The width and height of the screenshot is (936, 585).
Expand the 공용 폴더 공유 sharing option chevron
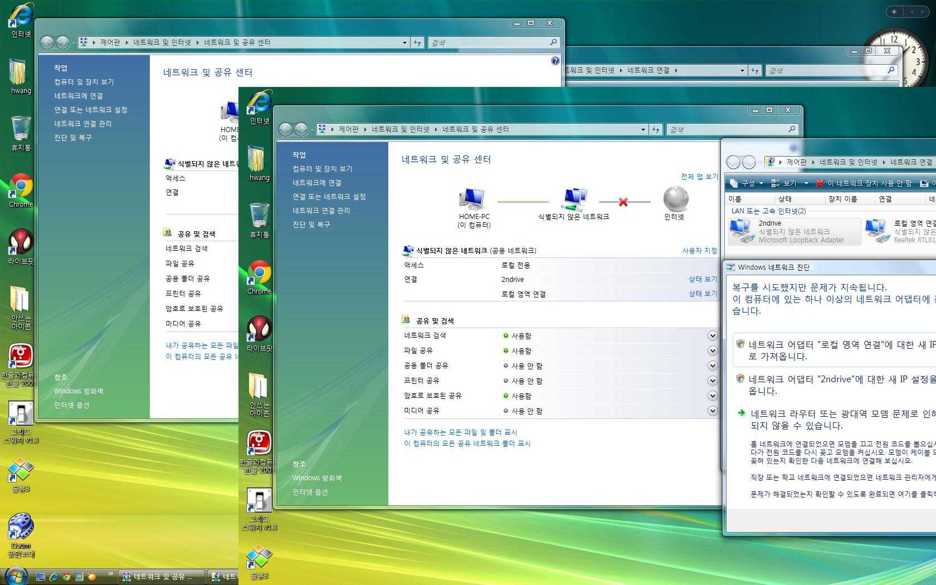[x=712, y=365]
